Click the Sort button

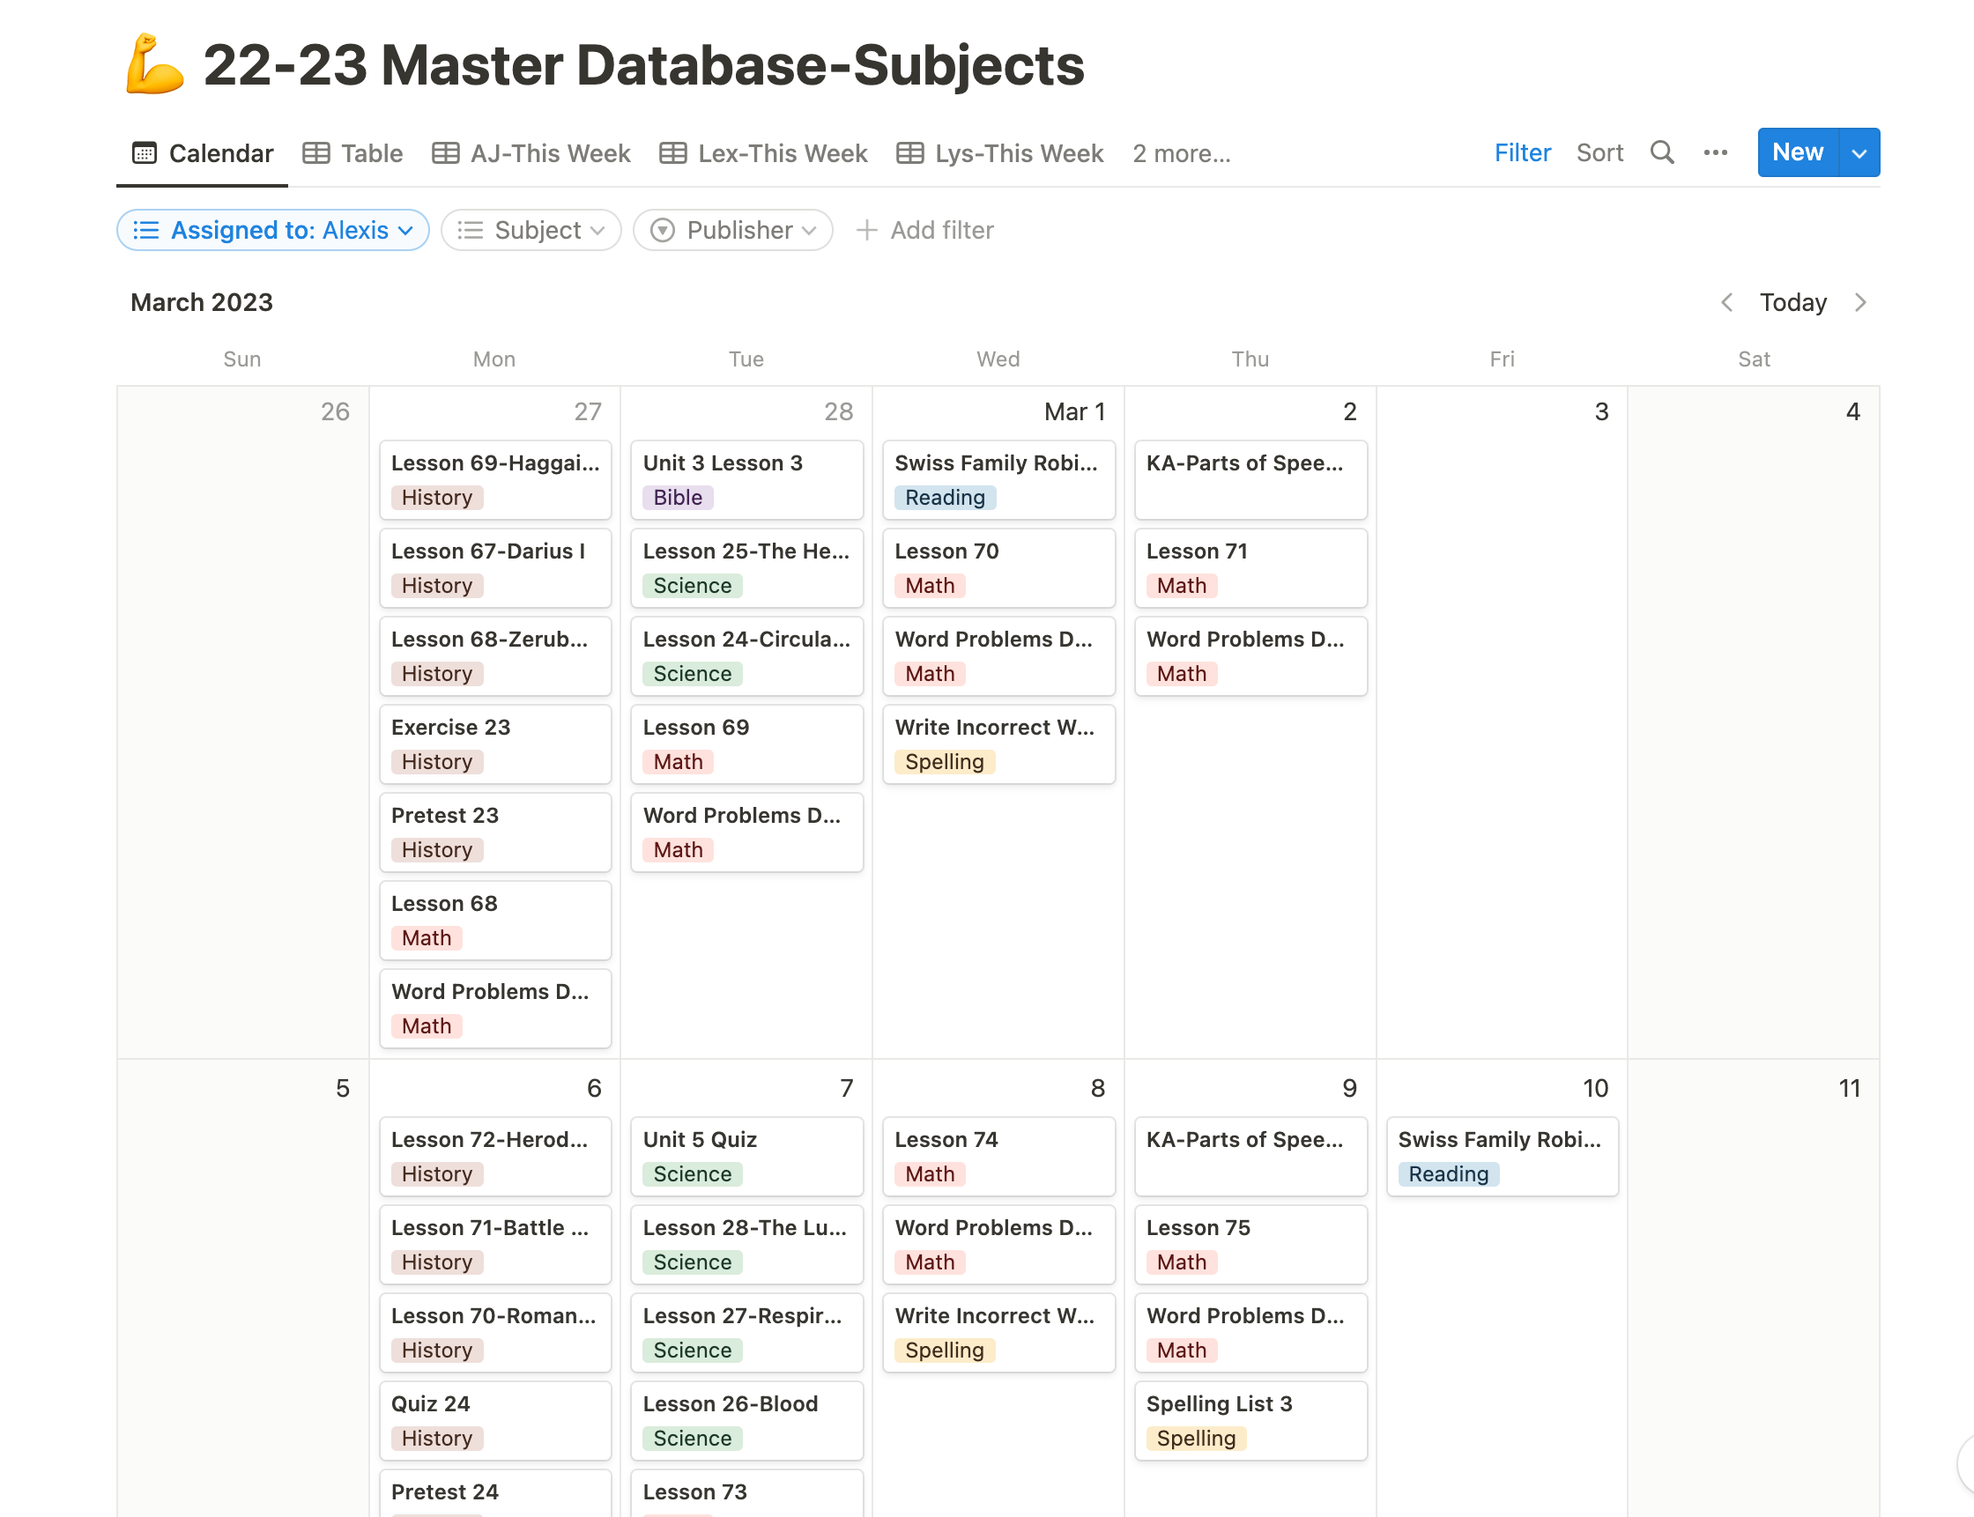tap(1599, 152)
